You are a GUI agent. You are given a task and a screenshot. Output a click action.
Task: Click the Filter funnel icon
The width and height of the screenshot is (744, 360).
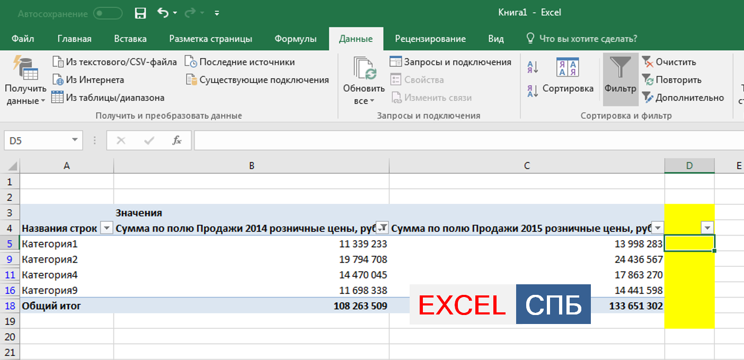pos(621,69)
